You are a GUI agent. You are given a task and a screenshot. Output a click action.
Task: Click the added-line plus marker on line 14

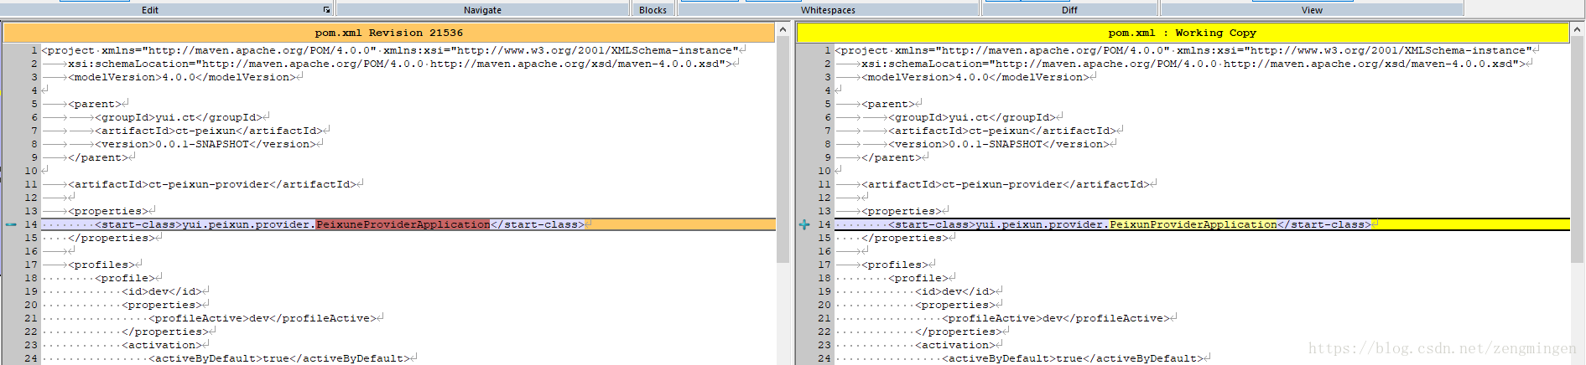point(804,224)
